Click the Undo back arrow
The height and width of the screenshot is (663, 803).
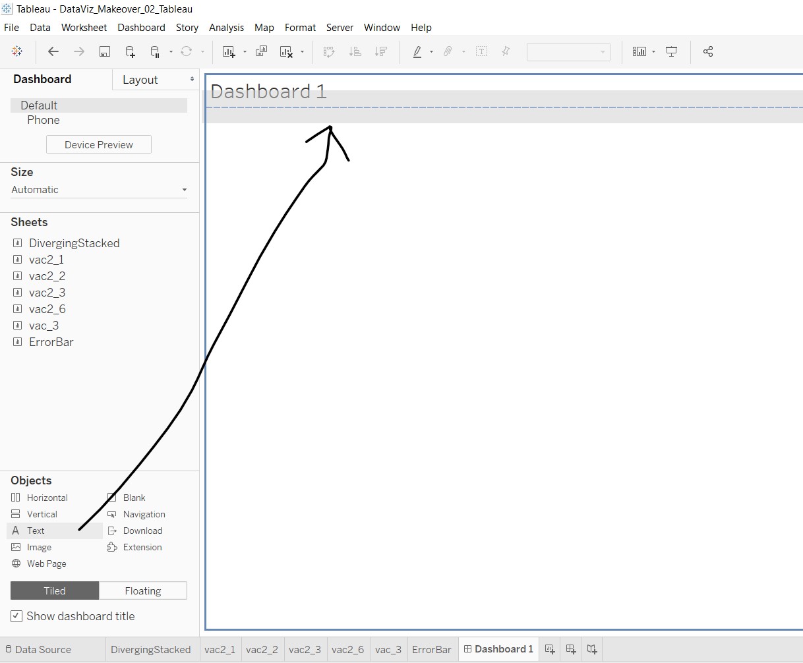click(x=53, y=51)
